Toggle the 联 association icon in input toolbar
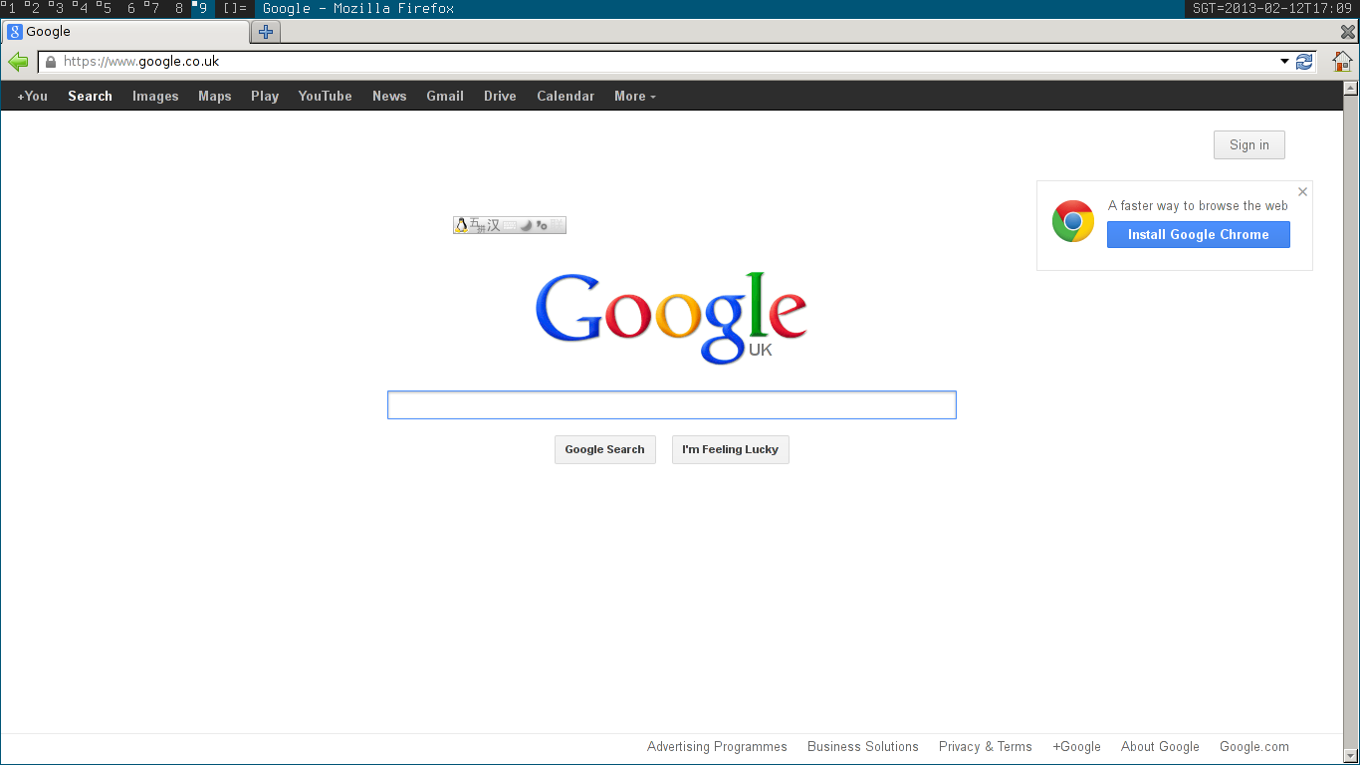 [x=557, y=226]
